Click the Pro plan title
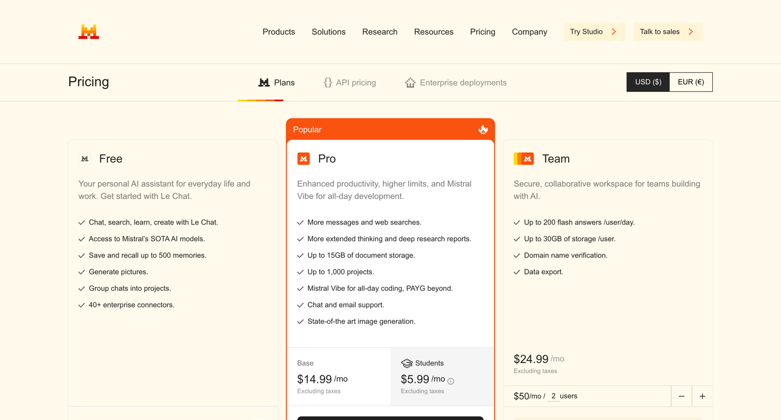This screenshot has width=781, height=420. click(x=327, y=159)
